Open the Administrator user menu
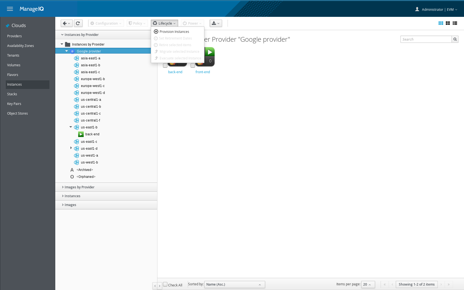Viewport: 464px width, 290px height. (x=436, y=9)
